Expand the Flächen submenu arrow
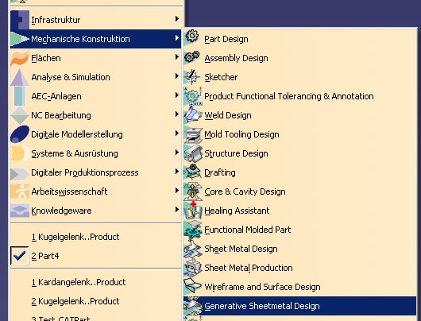 (x=176, y=57)
